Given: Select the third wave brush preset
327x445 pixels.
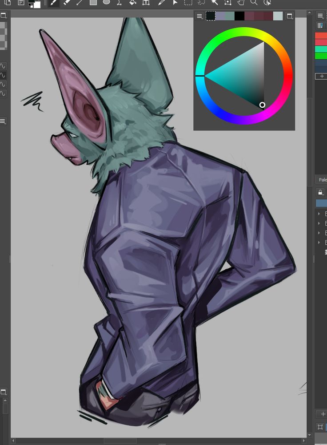Looking at the screenshot, I should 3,84.
